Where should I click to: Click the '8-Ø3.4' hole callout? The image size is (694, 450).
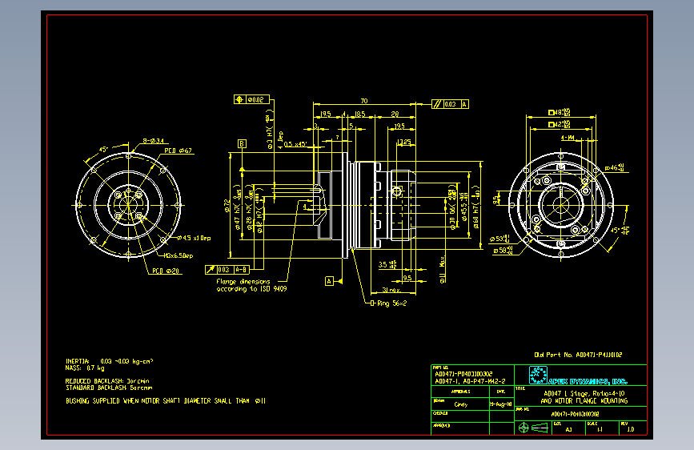click(154, 141)
